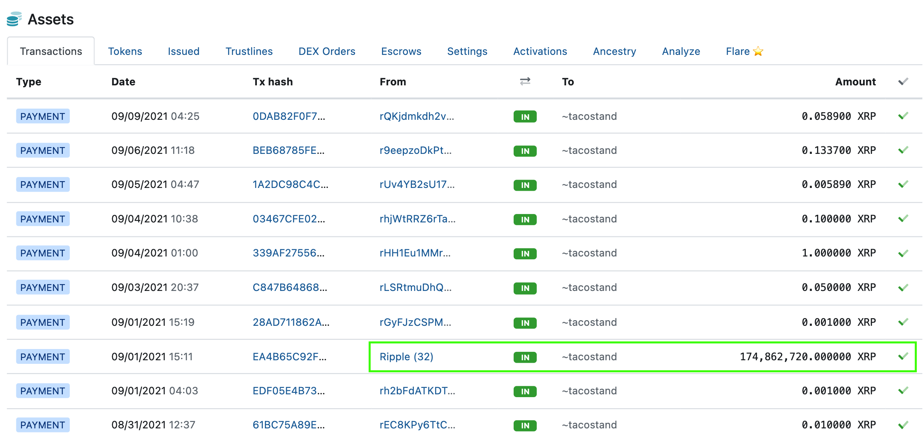Viewport: 924px width, 440px height.
Task: Open sender account rGyFJzCSPM...
Action: [416, 322]
